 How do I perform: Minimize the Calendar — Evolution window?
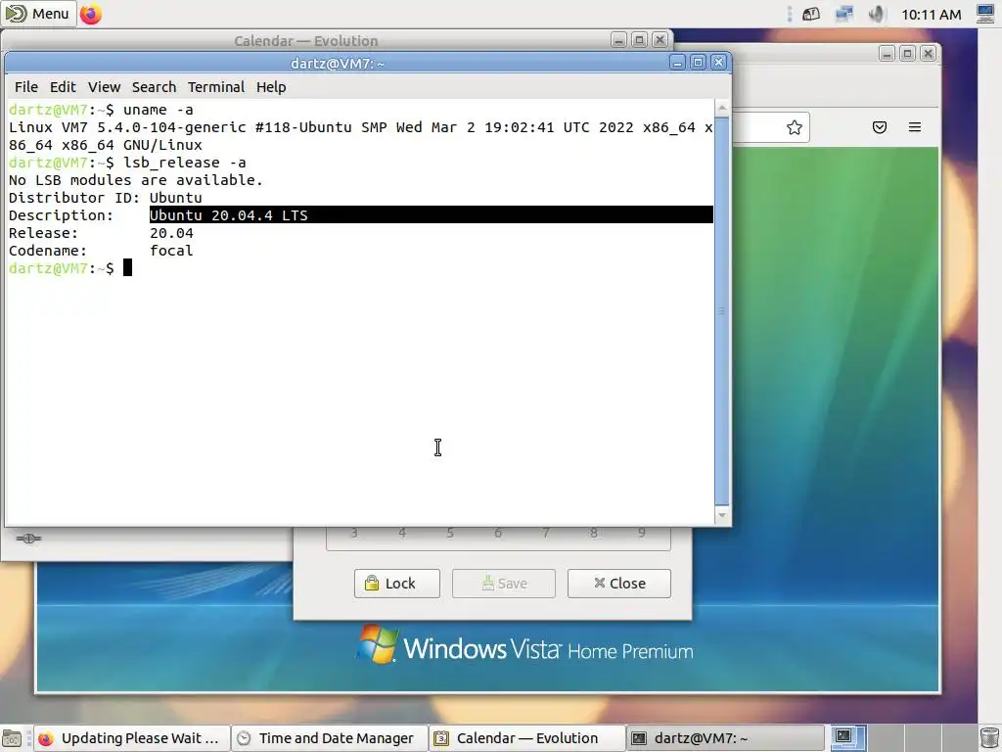618,40
